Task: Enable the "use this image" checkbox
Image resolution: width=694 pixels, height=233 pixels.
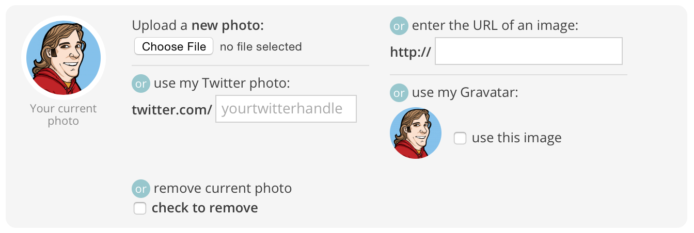Action: 460,138
